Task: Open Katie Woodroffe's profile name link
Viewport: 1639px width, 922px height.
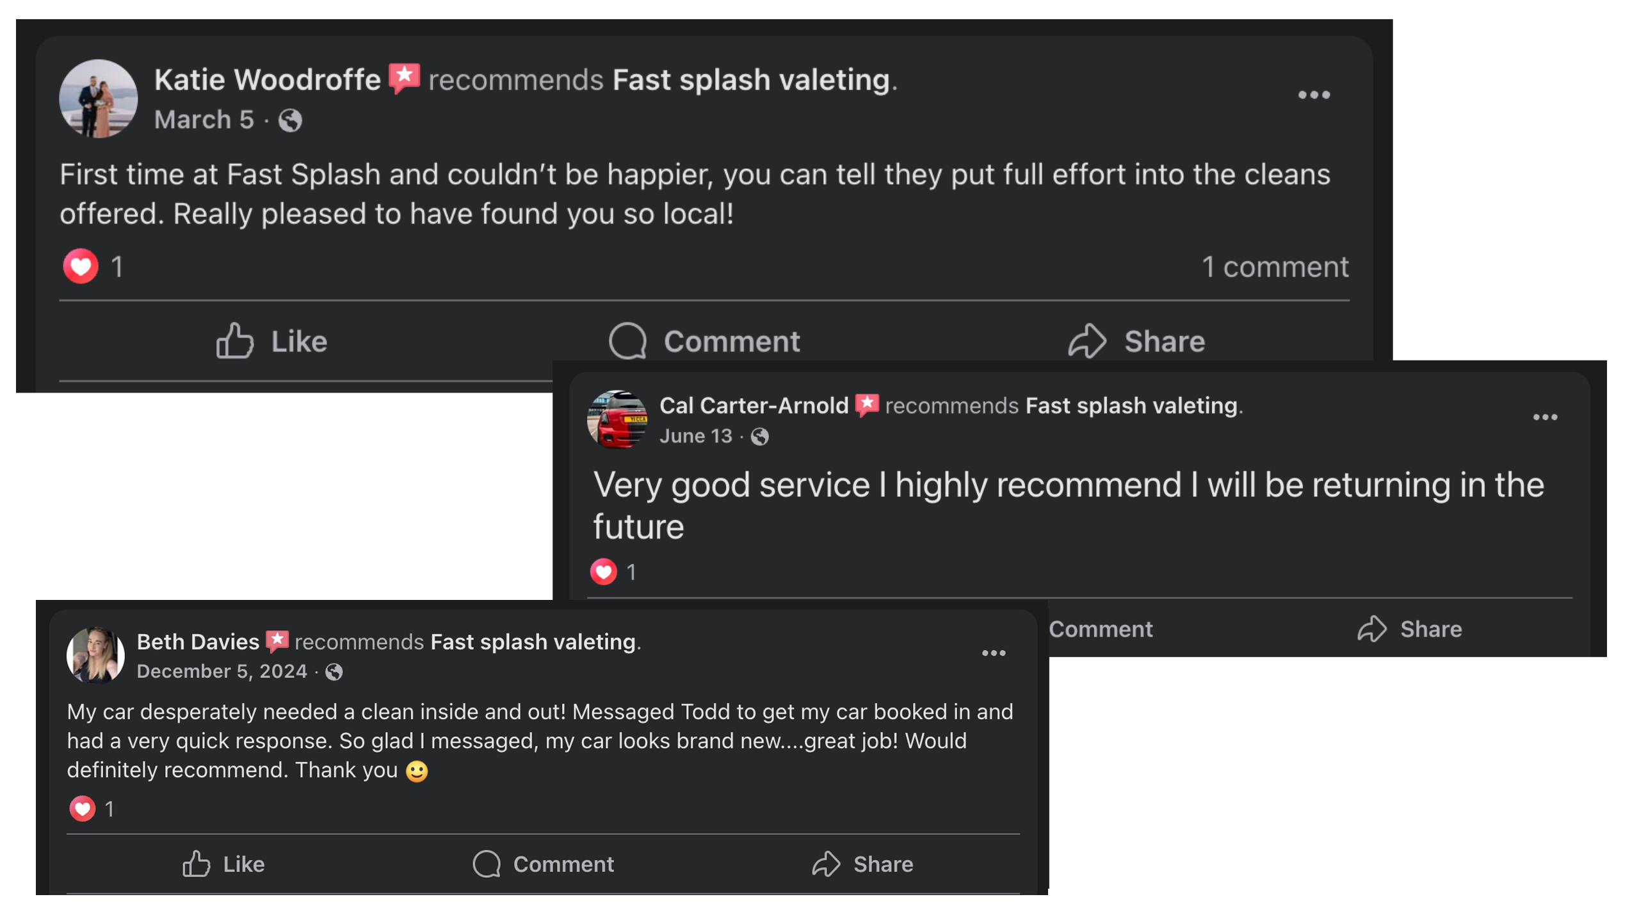Action: pyautogui.click(x=267, y=80)
